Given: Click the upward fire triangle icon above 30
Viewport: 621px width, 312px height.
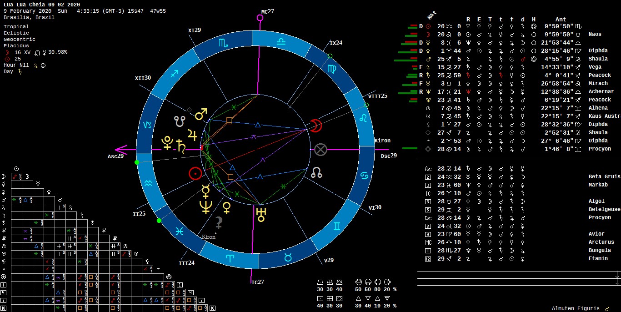Looking at the screenshot, I should coord(358,299).
